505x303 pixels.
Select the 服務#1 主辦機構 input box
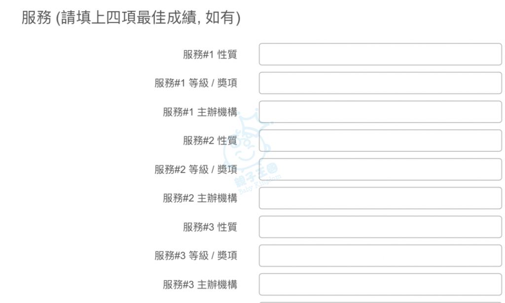pos(380,112)
